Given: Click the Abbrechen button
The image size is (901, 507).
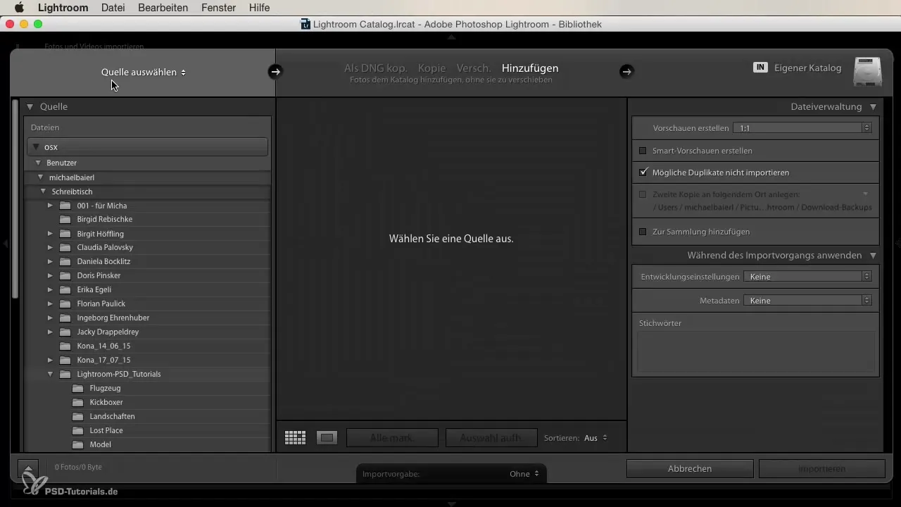Looking at the screenshot, I should (x=690, y=468).
